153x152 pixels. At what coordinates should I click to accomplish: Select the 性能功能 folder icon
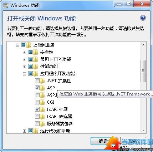[x=35, y=67]
